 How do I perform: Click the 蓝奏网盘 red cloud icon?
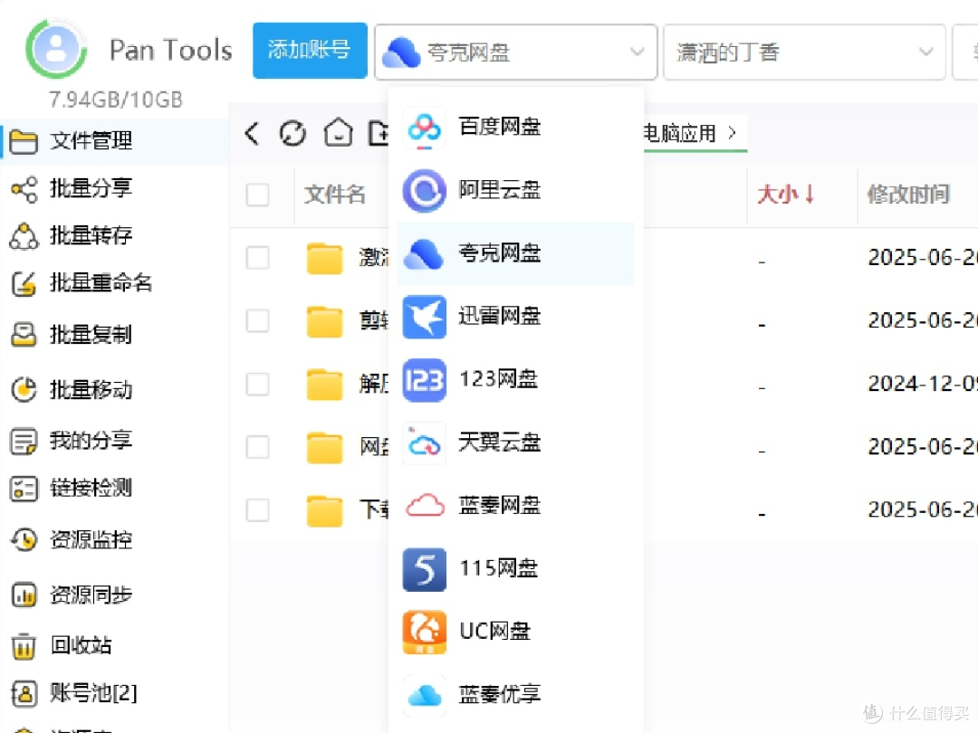coord(425,506)
